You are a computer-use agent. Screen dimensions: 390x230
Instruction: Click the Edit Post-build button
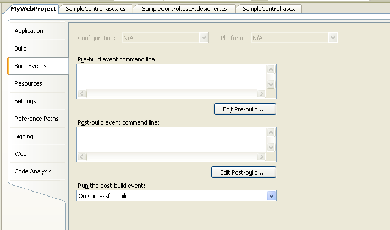243,172
